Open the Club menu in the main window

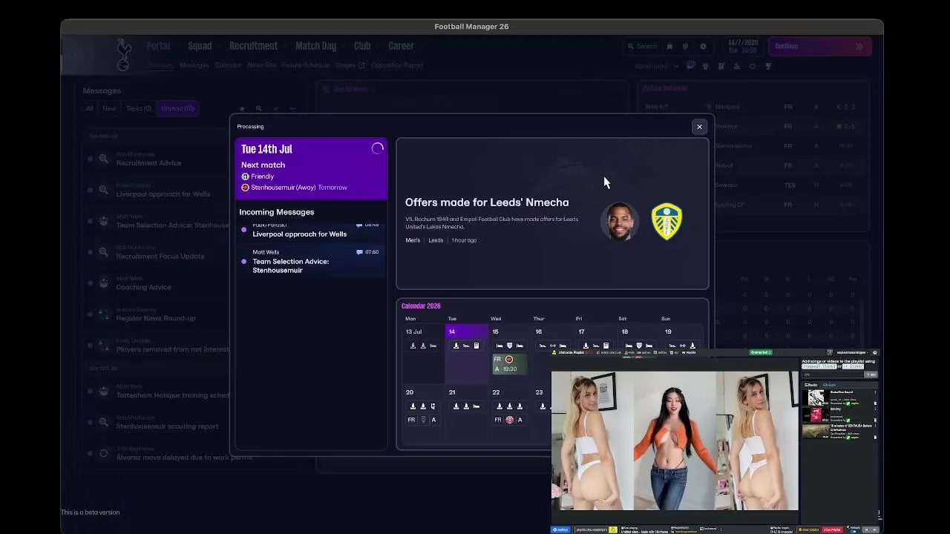point(362,46)
